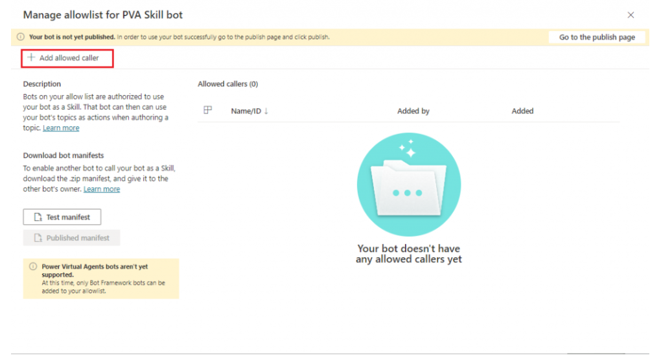Open the Learn more link under Description
The height and width of the screenshot is (364, 661).
coord(61,128)
